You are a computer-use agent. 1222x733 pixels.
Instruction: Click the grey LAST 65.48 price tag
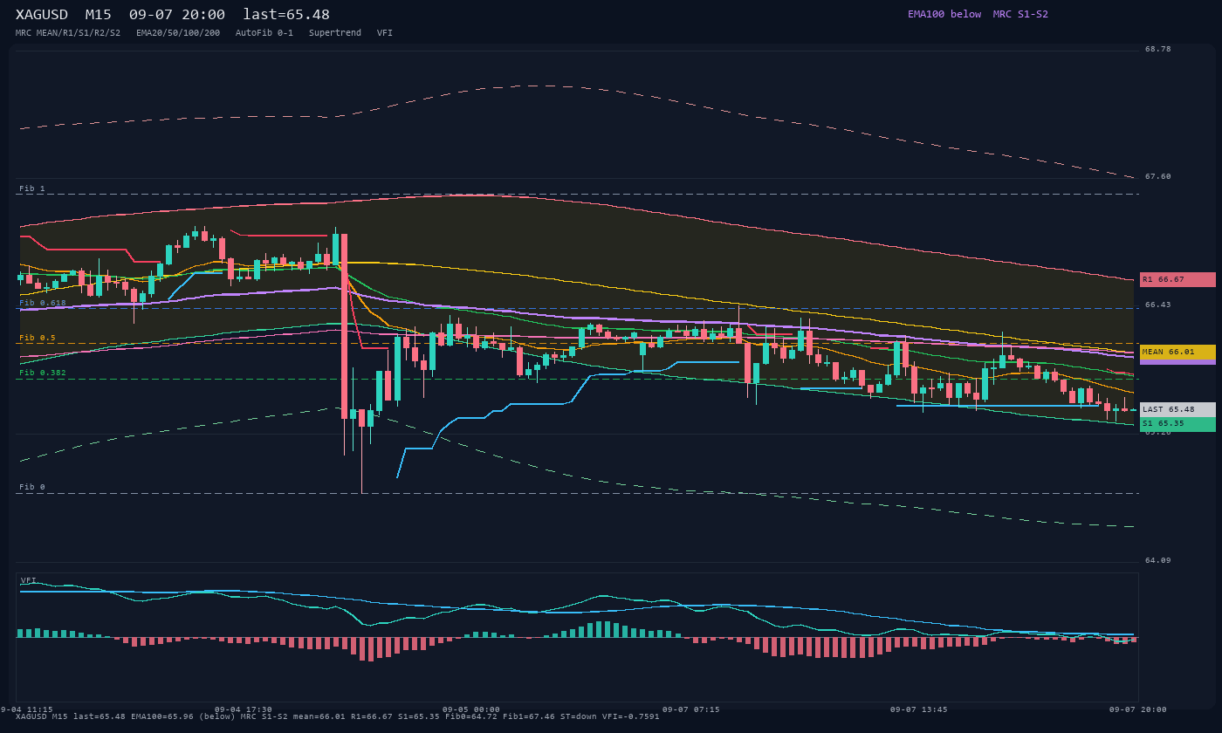pos(1177,409)
